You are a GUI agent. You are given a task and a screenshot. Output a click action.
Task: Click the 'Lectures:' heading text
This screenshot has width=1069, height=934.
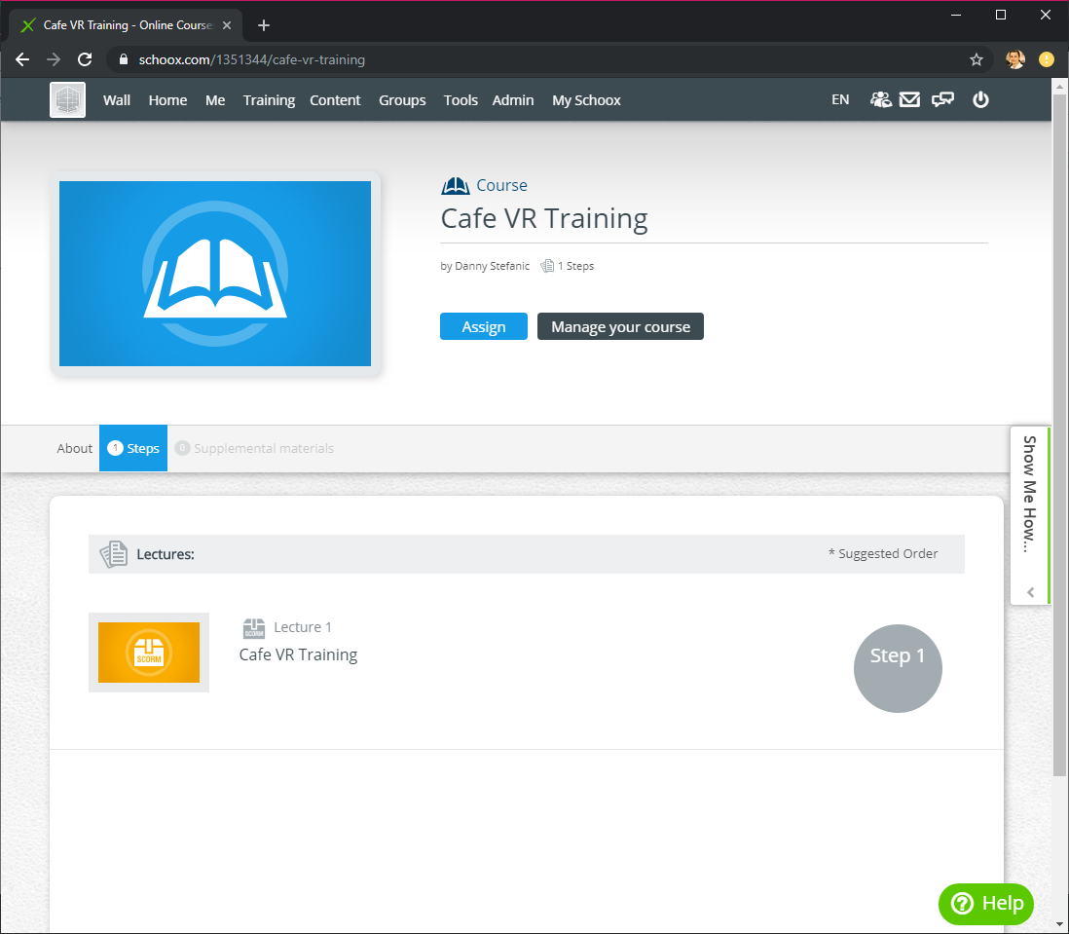[166, 554]
